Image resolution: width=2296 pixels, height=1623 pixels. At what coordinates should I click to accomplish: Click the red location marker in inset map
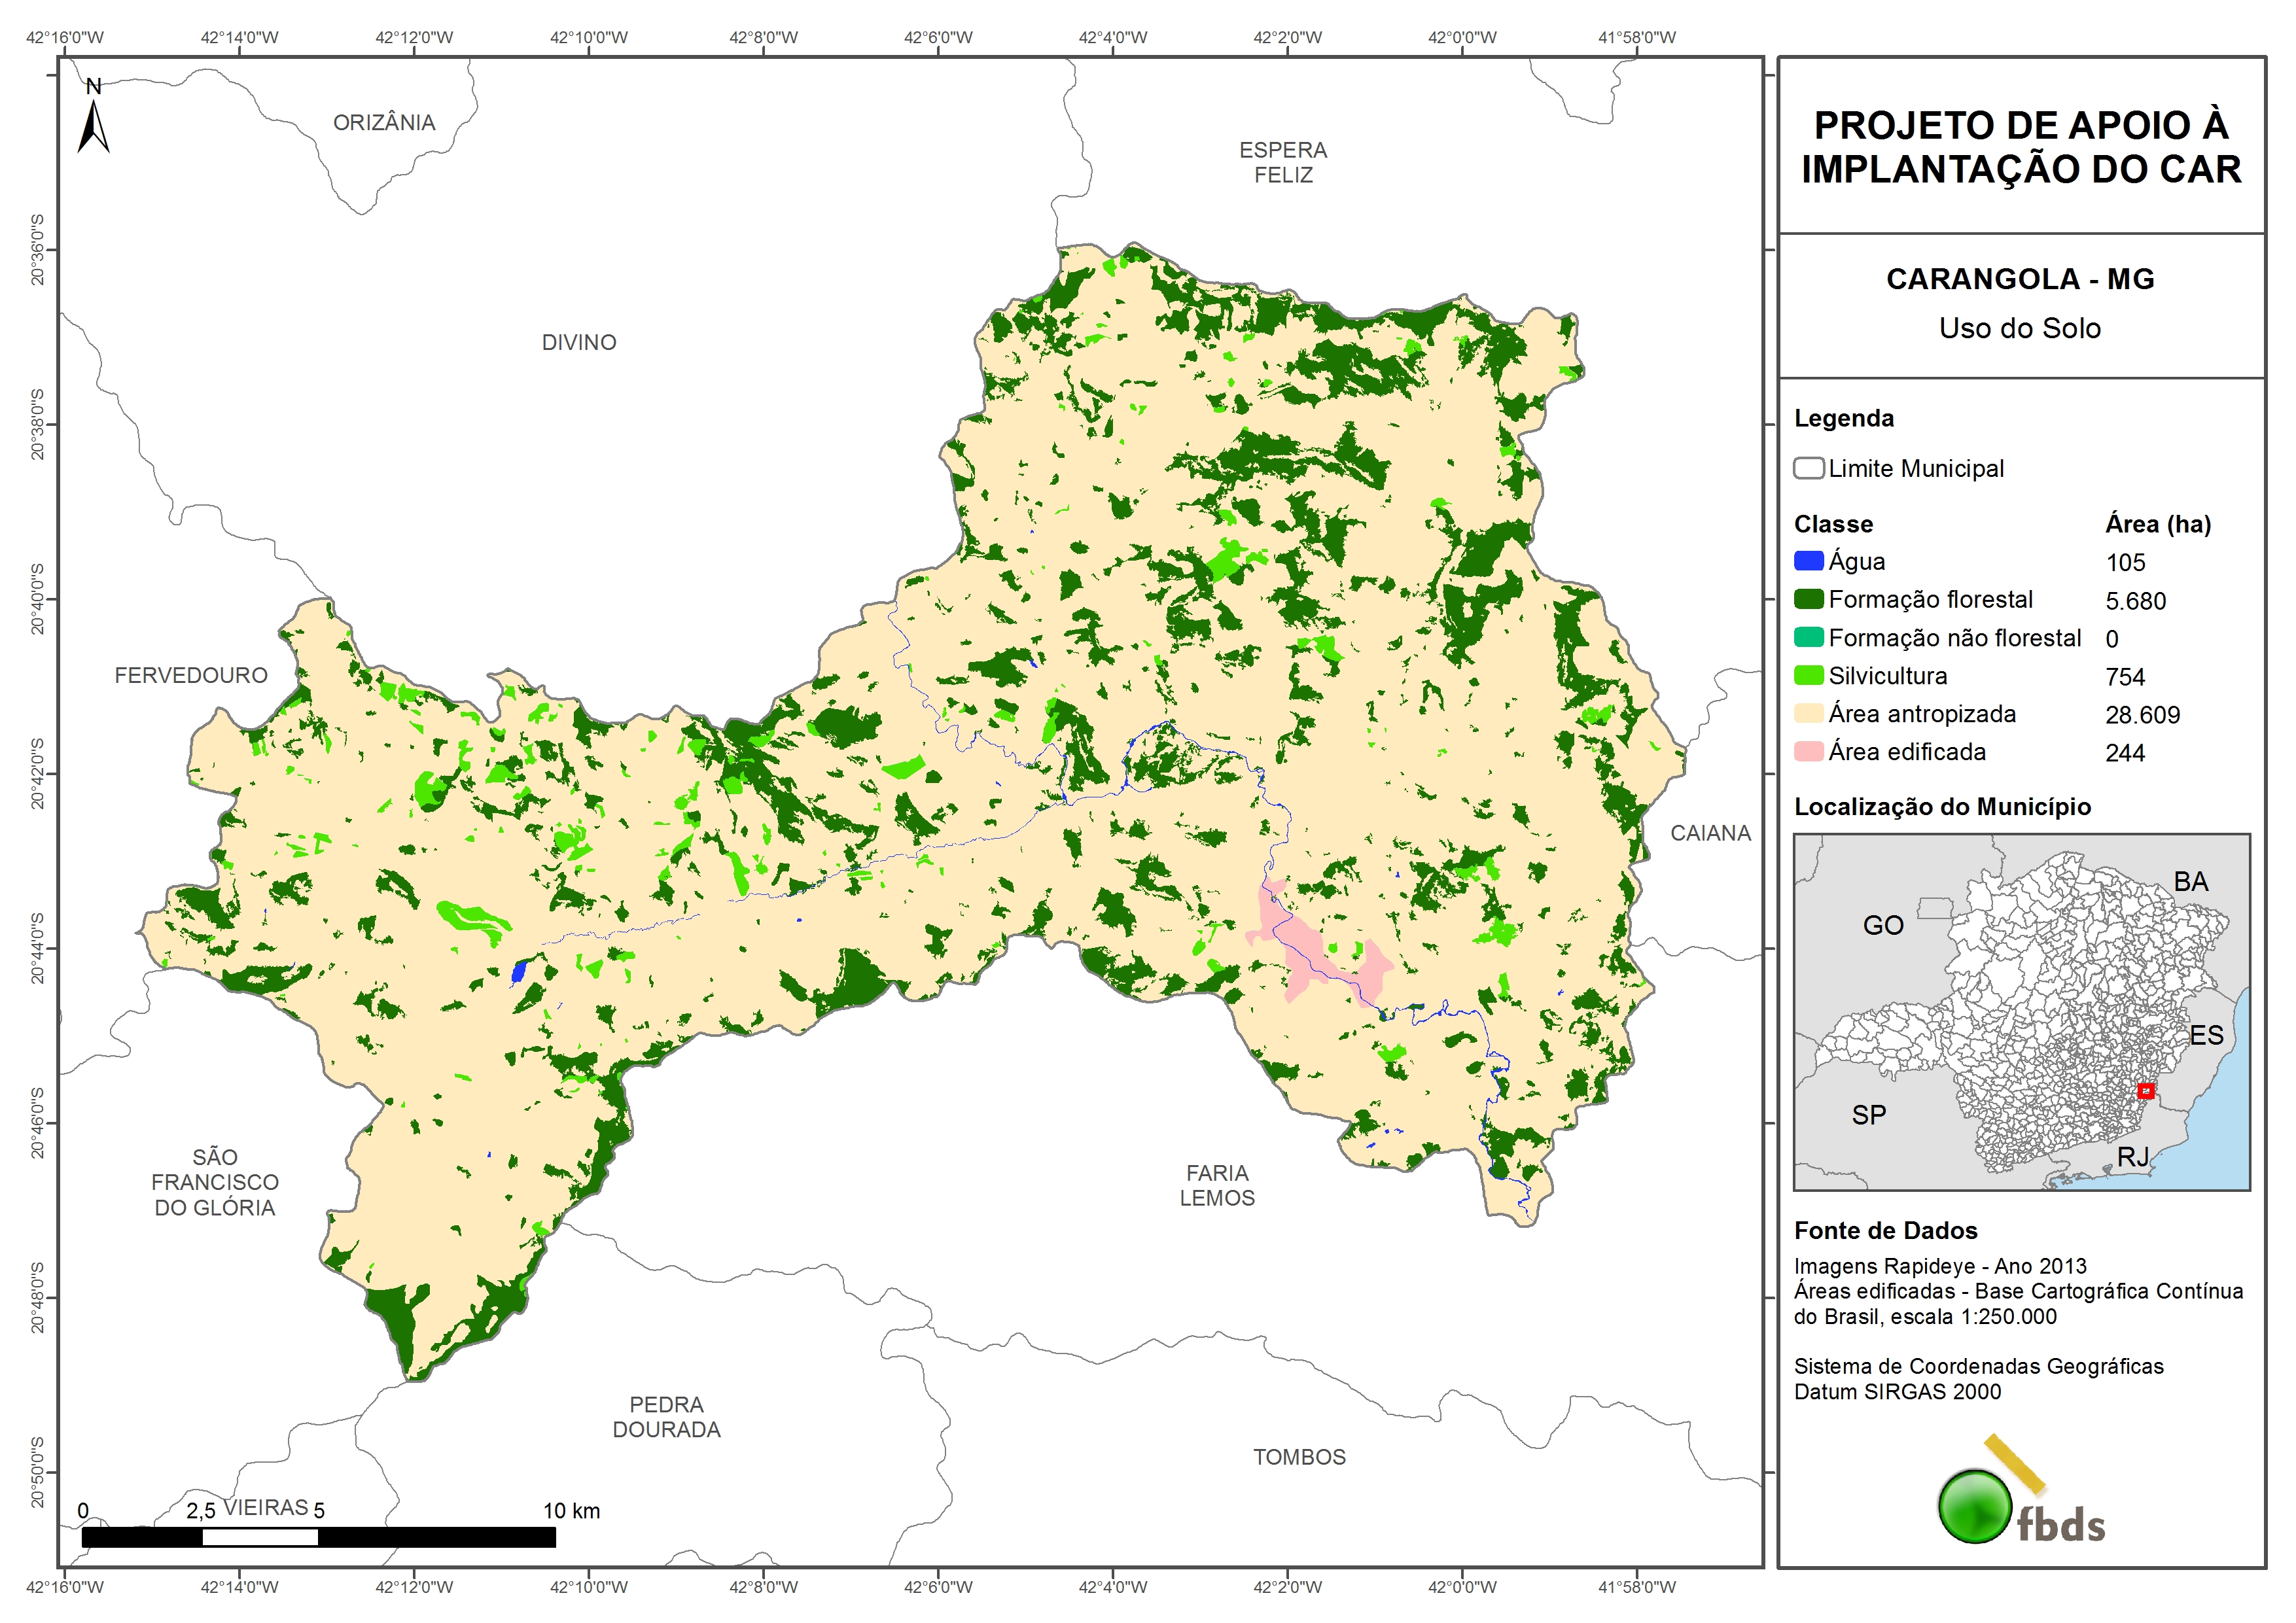[x=2145, y=1091]
